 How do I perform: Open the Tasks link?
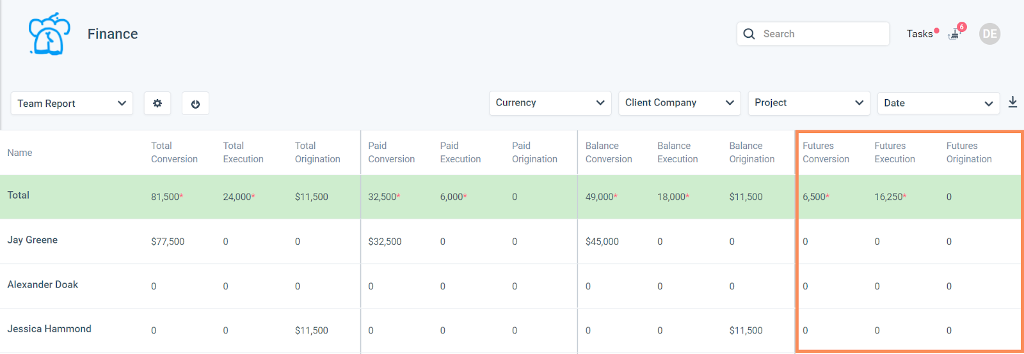click(x=920, y=34)
